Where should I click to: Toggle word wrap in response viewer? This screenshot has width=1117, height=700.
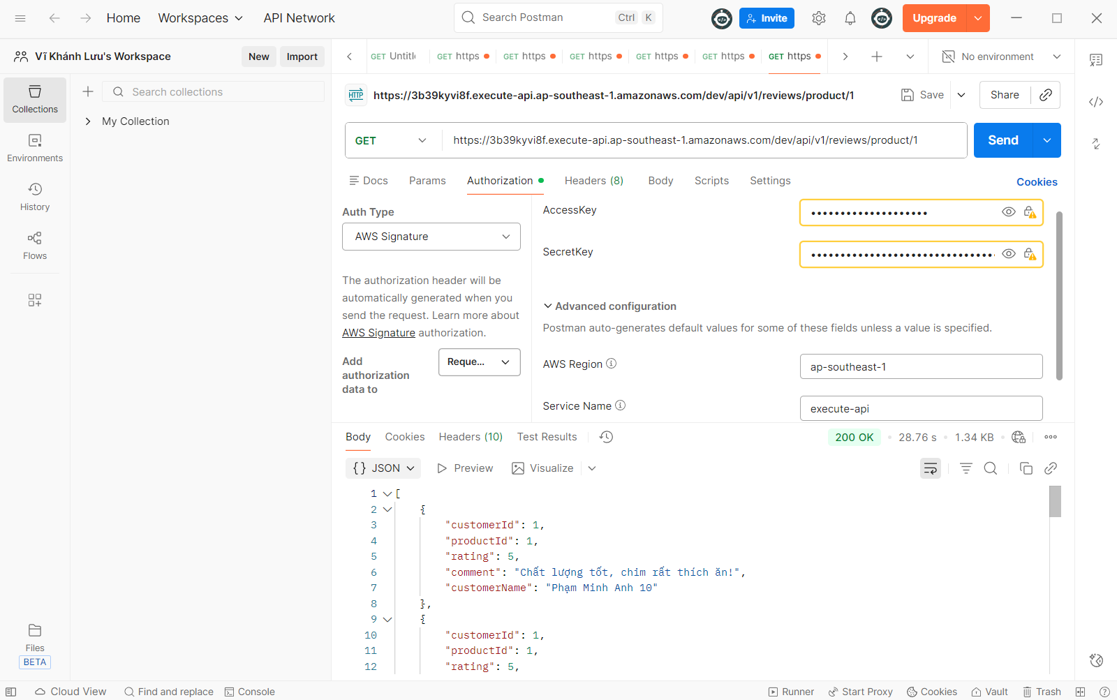[930, 468]
